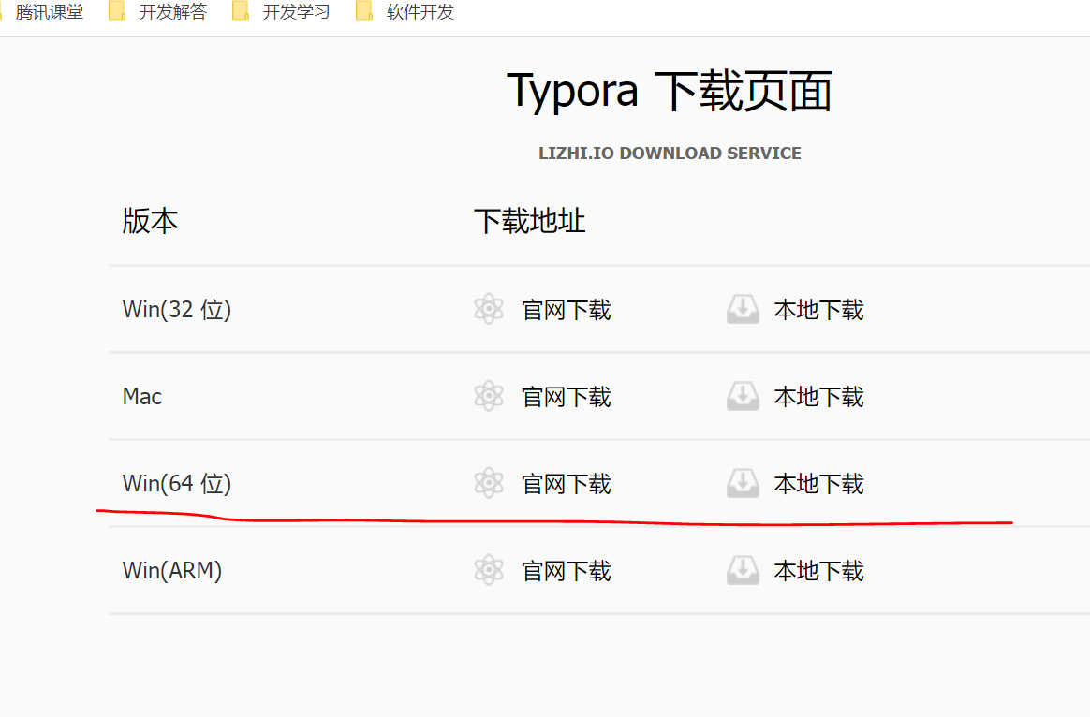The width and height of the screenshot is (1090, 717).
Task: Select the Win(64 位) version label
Action: click(177, 483)
